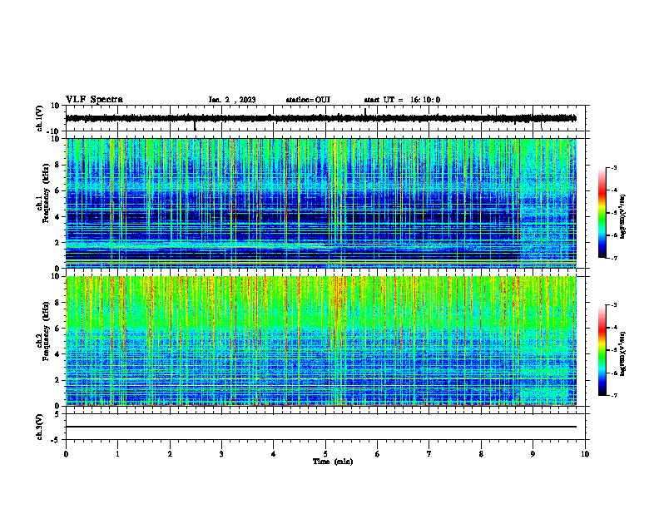Click time-axis tick label "1"
Viewport: 659px width, 509px height.
(117, 454)
